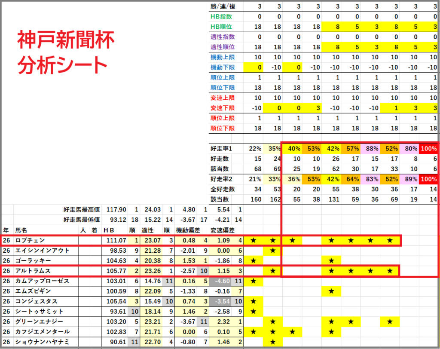
Task: Select the 変速上限 row label
Action: (x=223, y=98)
